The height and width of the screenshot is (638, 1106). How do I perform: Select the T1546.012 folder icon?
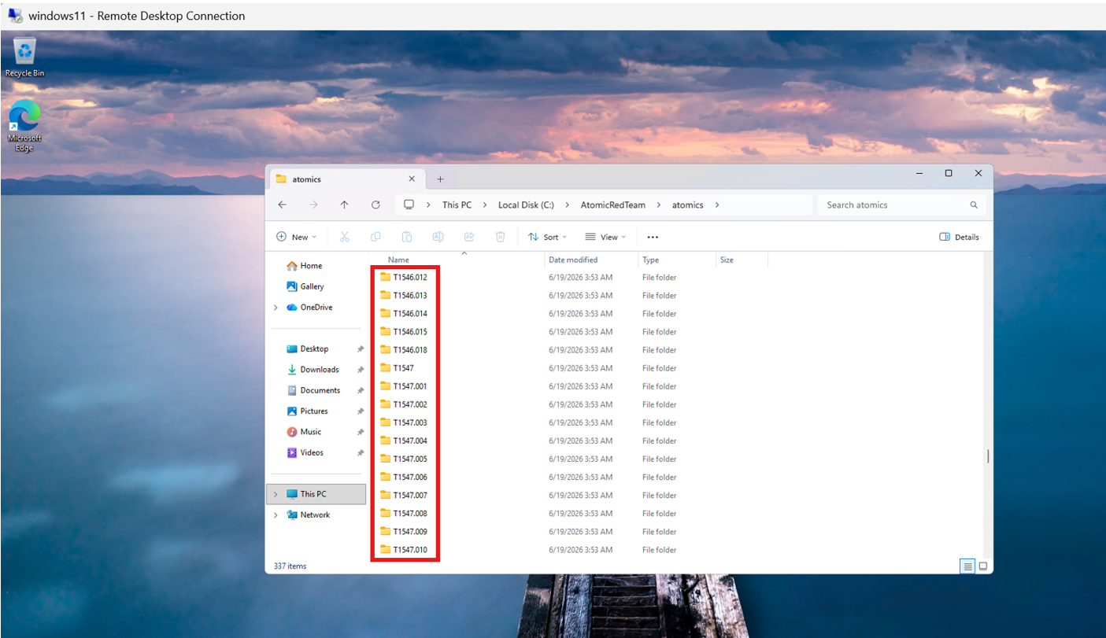[x=385, y=277]
